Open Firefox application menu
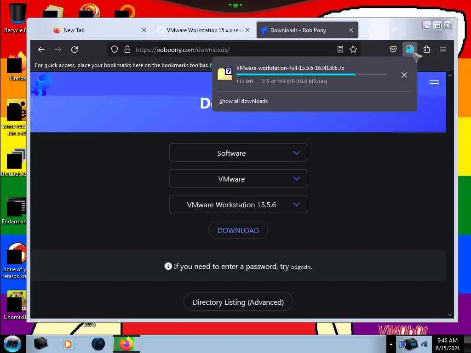This screenshot has width=471, height=353. click(x=443, y=49)
